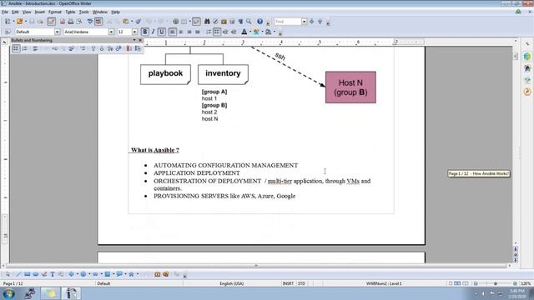Toggle Justified paragraph alignment
The image size is (534, 300).
pyautogui.click(x=198, y=32)
